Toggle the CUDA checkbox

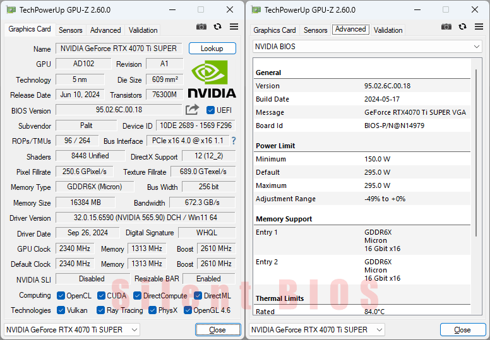pyautogui.click(x=101, y=296)
